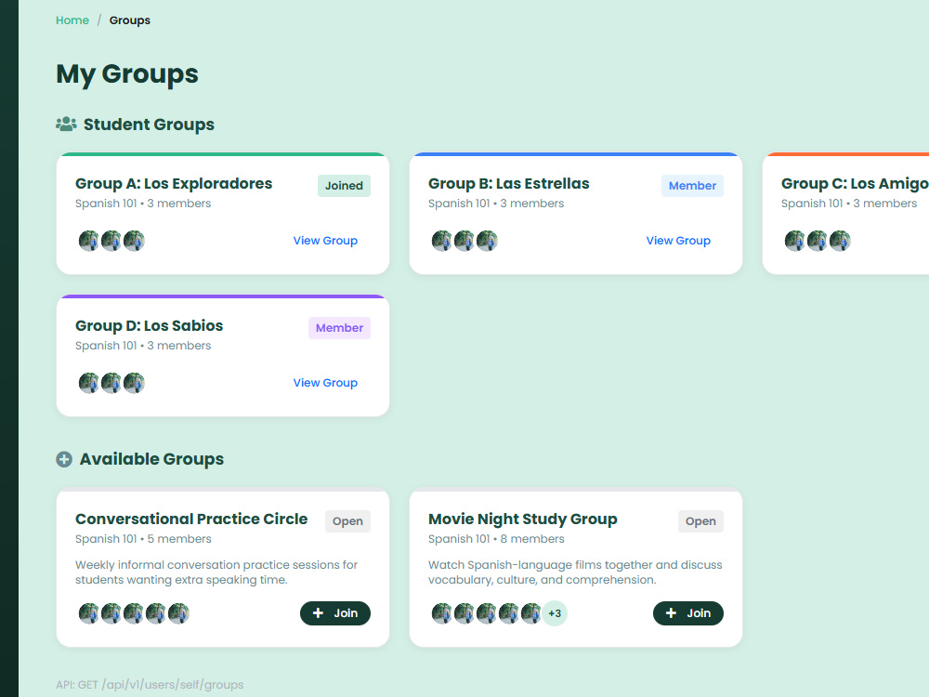Click the Group A: Los Exploradores title

pyautogui.click(x=174, y=184)
